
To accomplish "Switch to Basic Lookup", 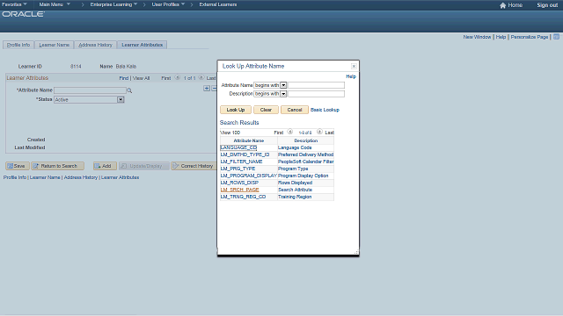I will [325, 110].
